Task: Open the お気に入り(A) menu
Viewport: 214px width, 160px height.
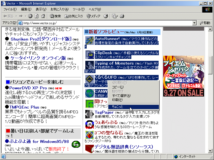Action: [x=59, y=9]
